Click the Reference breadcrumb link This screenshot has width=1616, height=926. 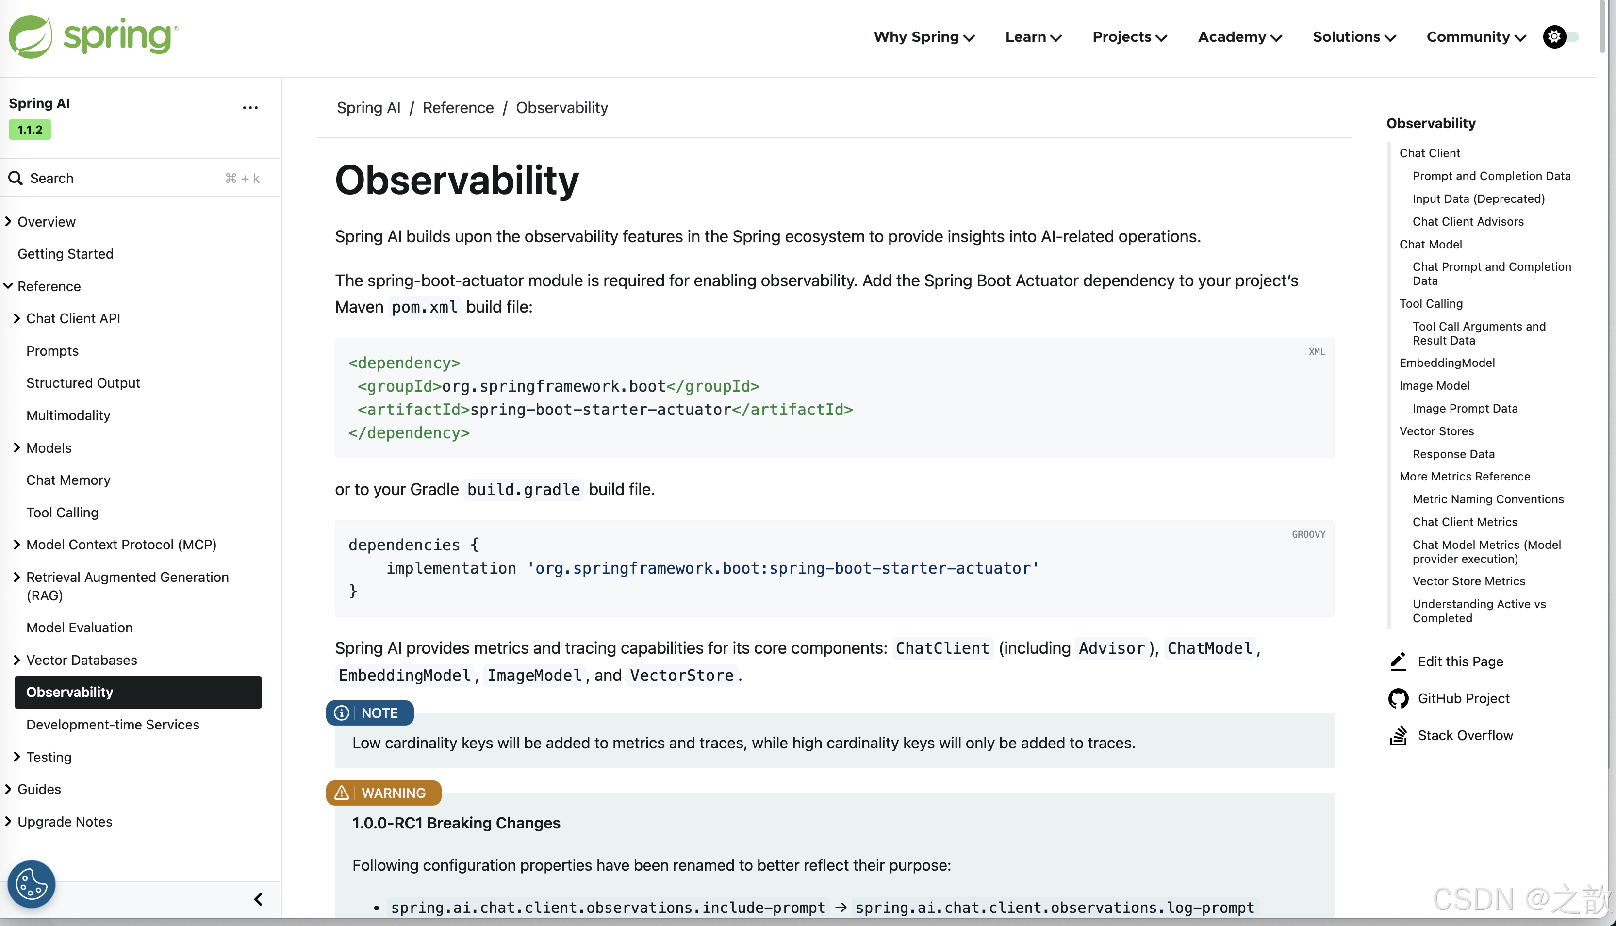[x=458, y=107]
